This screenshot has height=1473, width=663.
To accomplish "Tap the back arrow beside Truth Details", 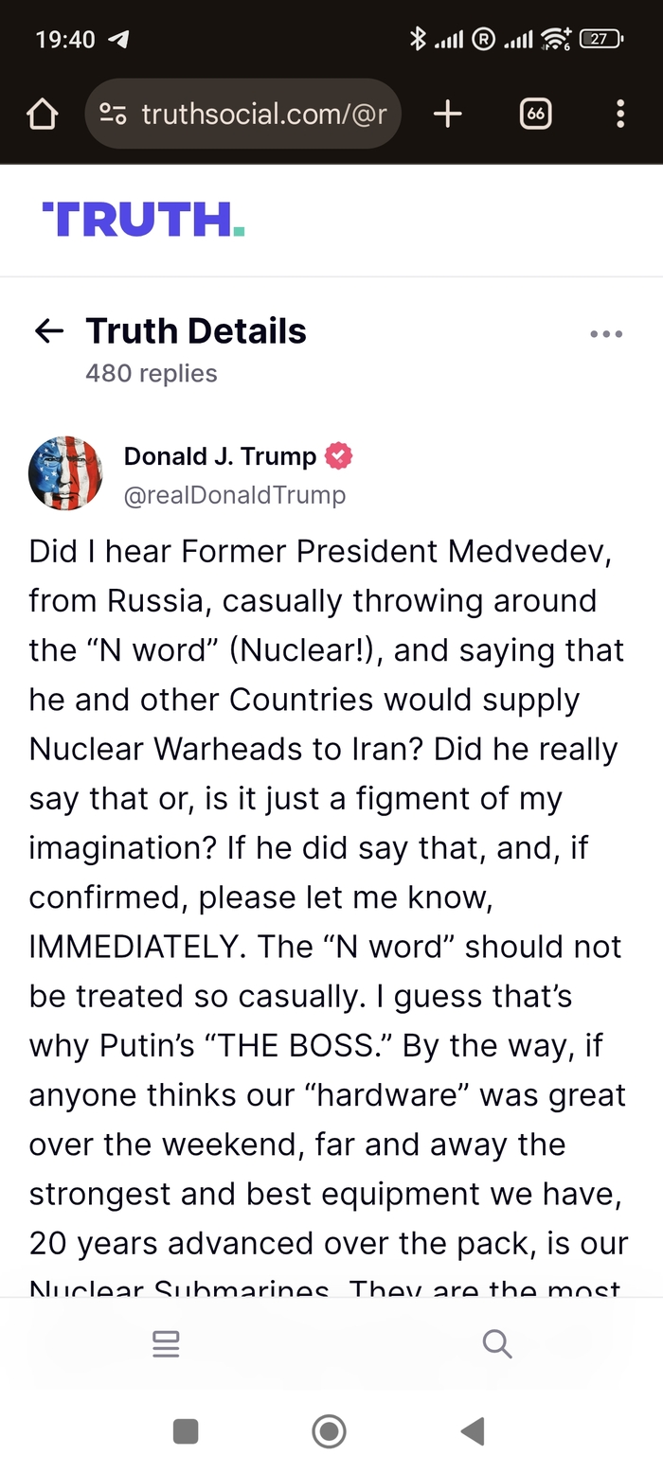I will pos(49,330).
